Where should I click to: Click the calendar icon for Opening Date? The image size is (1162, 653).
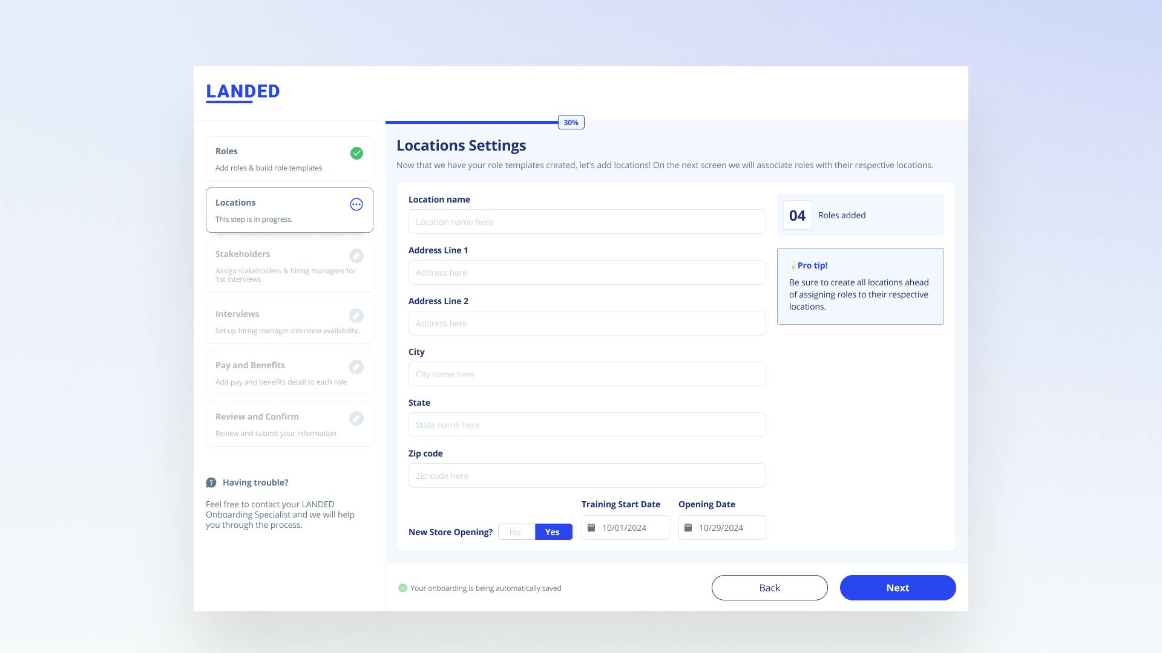pyautogui.click(x=688, y=527)
